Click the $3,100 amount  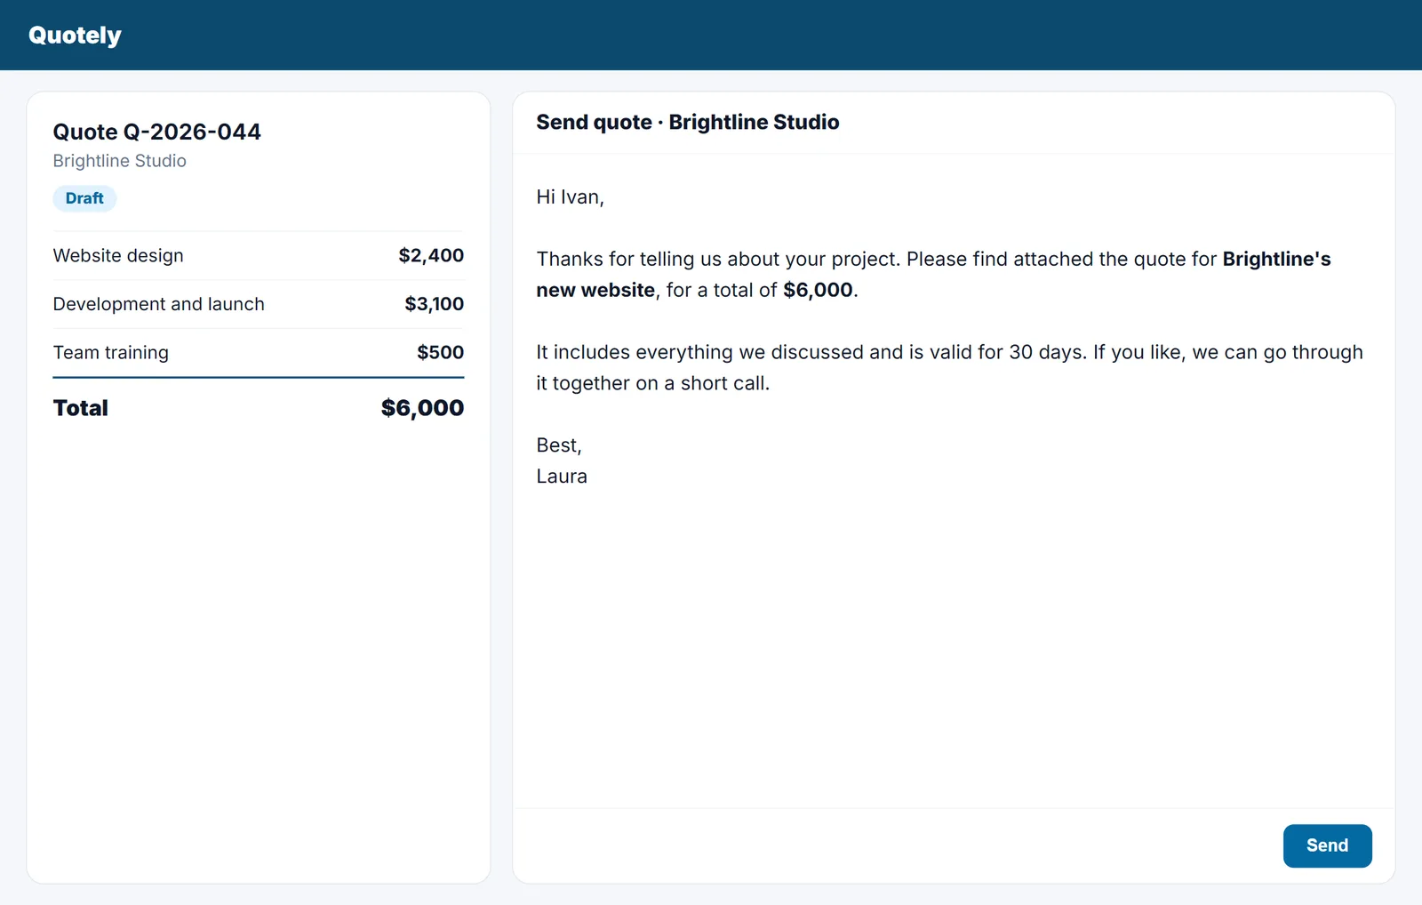[x=434, y=304]
